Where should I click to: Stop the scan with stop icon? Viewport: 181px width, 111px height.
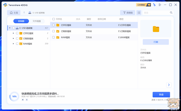point(23,99)
